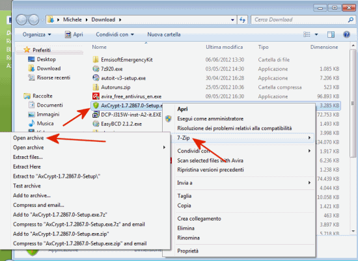Viewport: 358px width, 261px height.
Task: Choose Extract Here
Action: point(27,167)
